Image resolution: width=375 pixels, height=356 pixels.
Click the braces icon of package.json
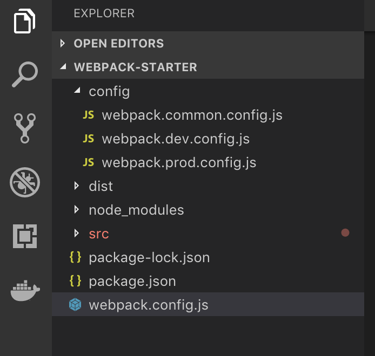(x=76, y=281)
